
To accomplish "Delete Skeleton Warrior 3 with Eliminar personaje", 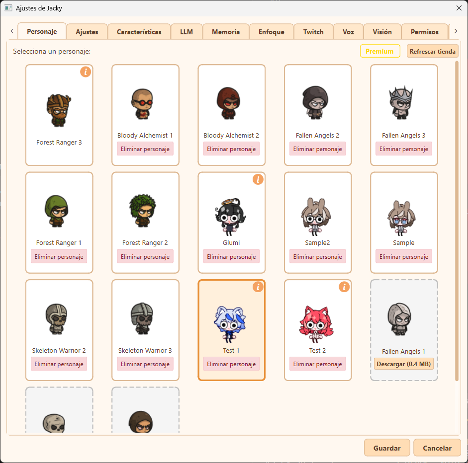I will click(x=145, y=364).
